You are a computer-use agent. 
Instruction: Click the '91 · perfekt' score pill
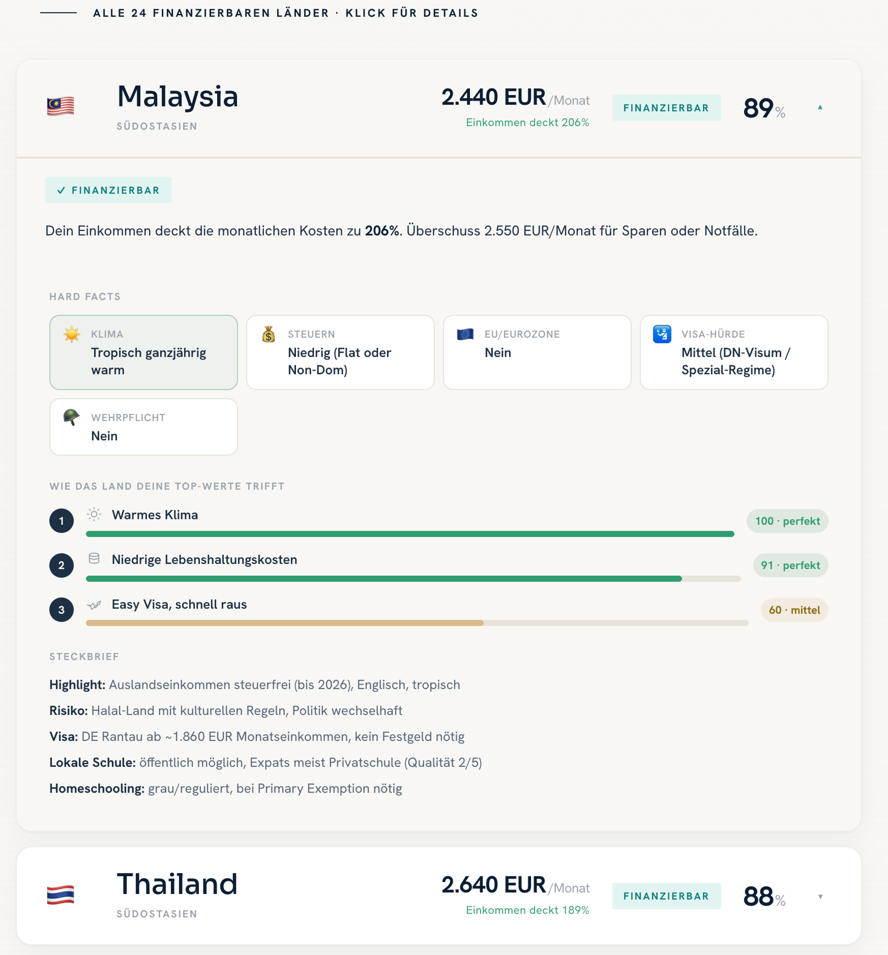pos(790,565)
